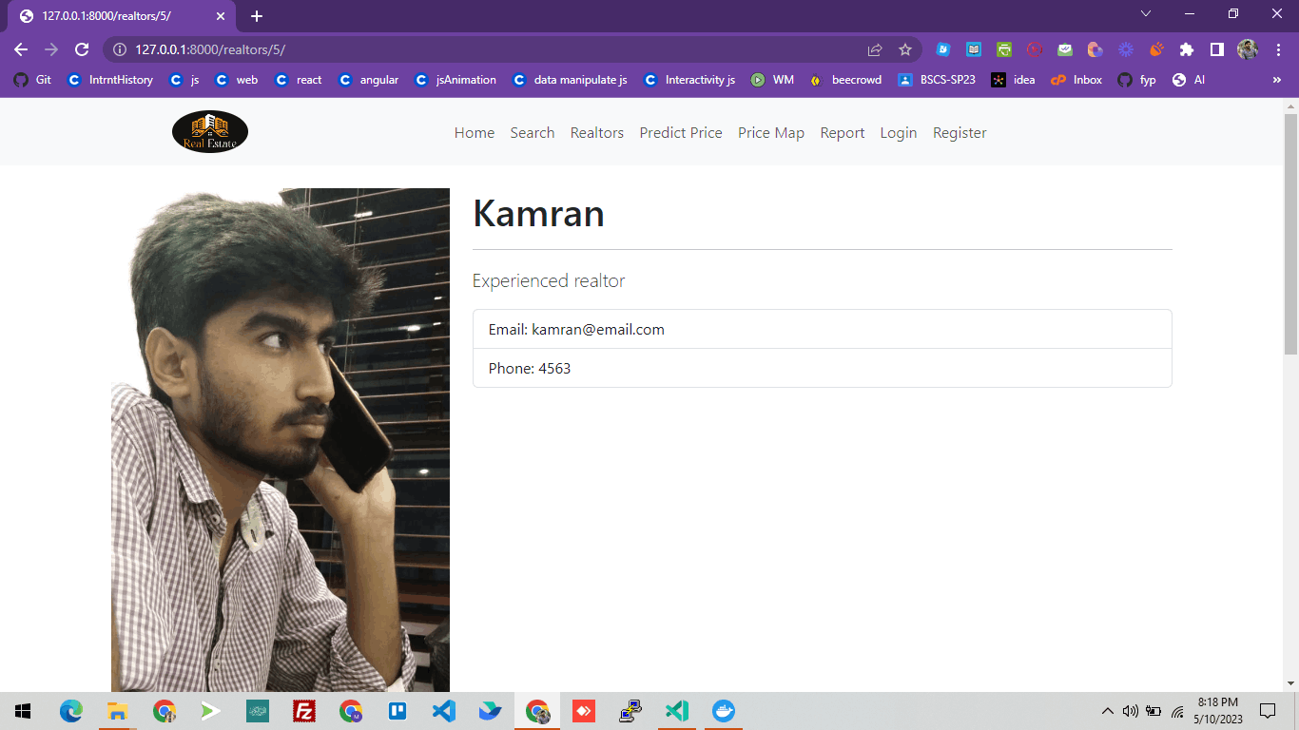Open the BSCS-SP23 bookmark
Screen dimensions: 1299x730
937,80
